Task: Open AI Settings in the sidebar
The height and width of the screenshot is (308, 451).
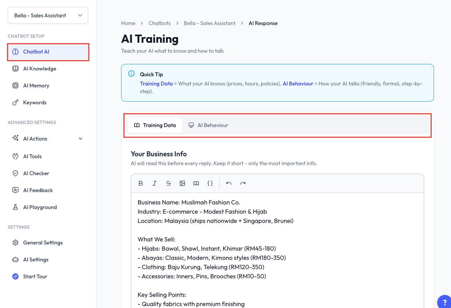Action: coord(48,259)
